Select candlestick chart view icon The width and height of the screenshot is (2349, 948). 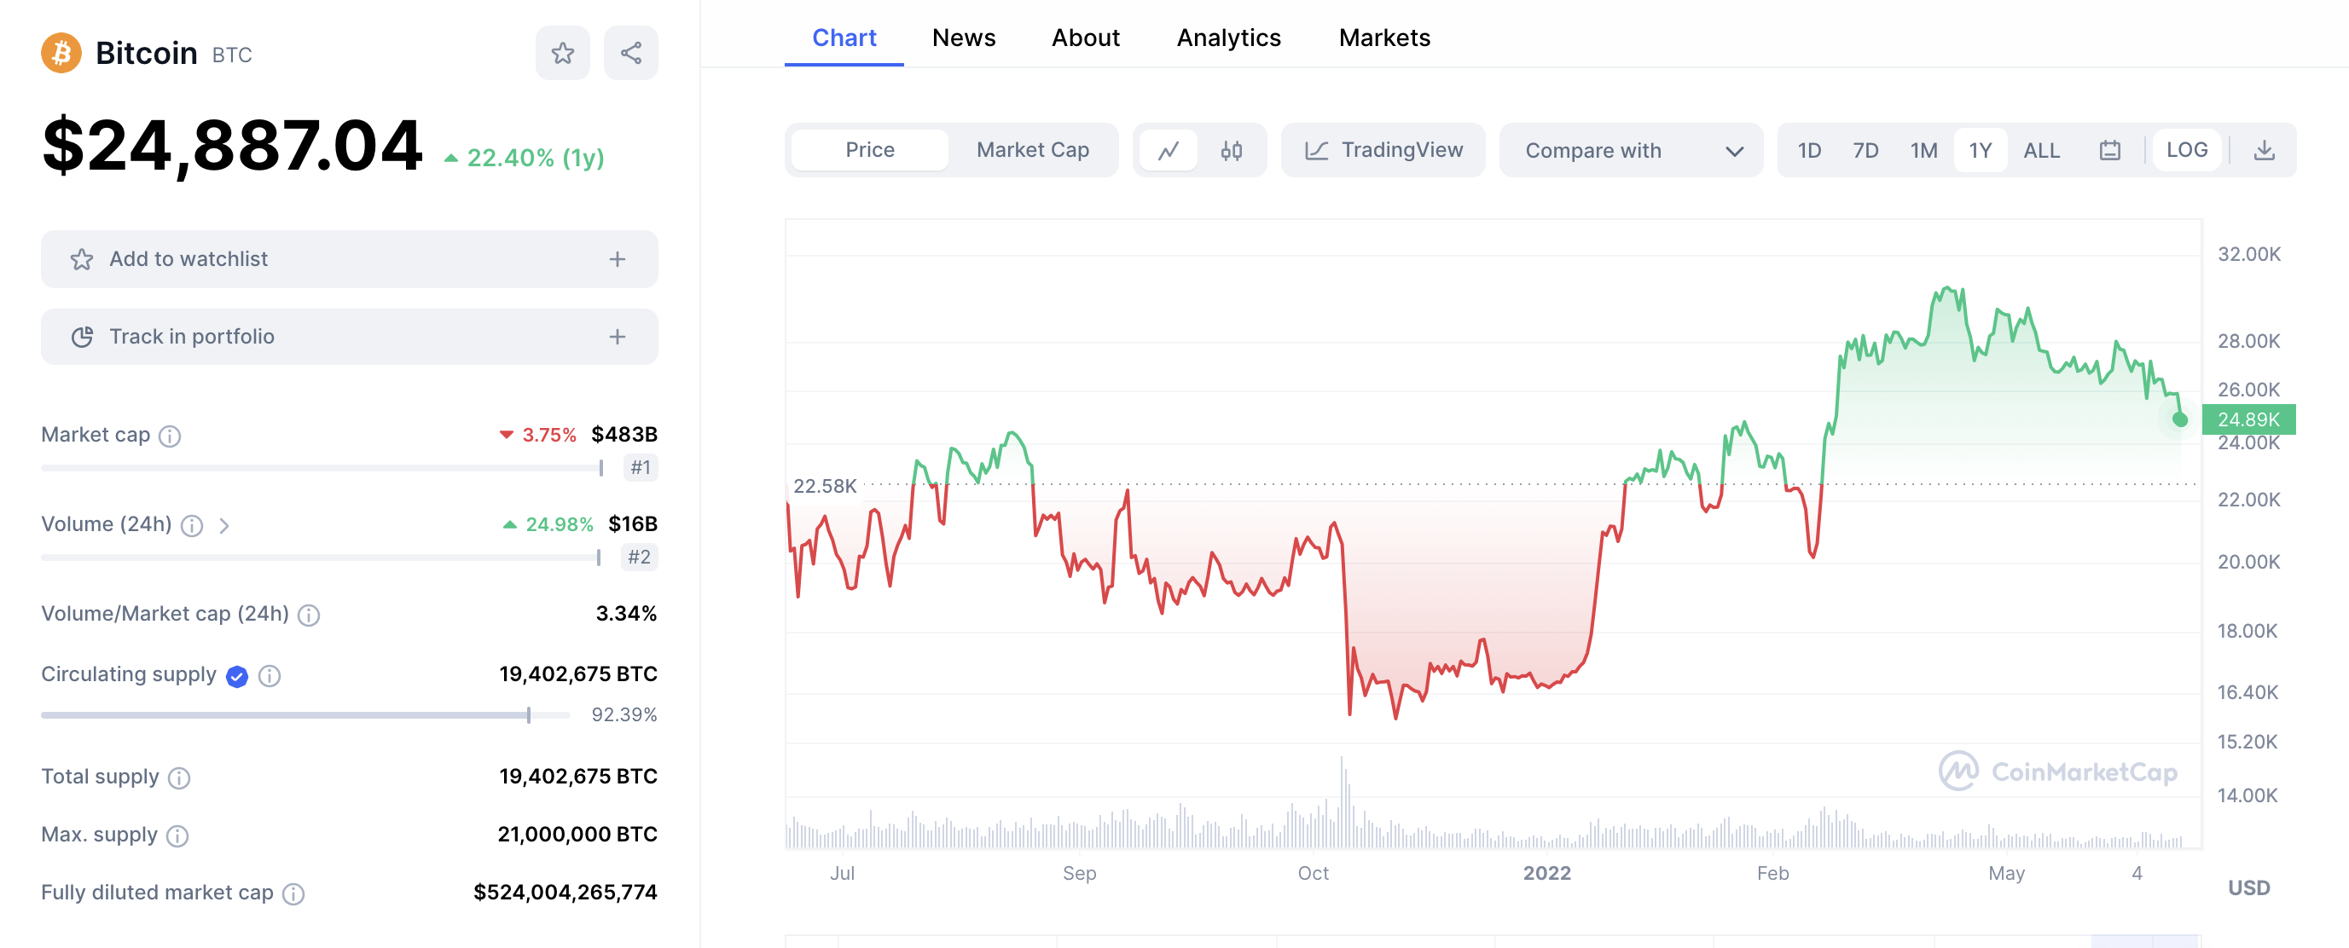pyautogui.click(x=1231, y=150)
